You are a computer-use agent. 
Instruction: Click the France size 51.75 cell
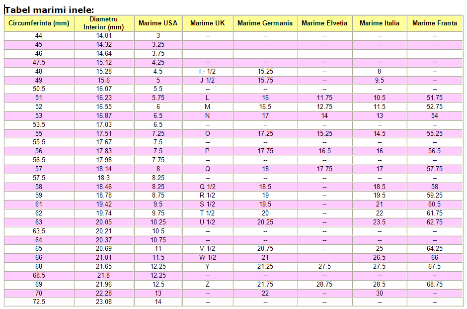pos(435,98)
